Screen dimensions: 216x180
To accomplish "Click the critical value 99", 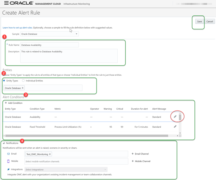I will click(x=122, y=127).
